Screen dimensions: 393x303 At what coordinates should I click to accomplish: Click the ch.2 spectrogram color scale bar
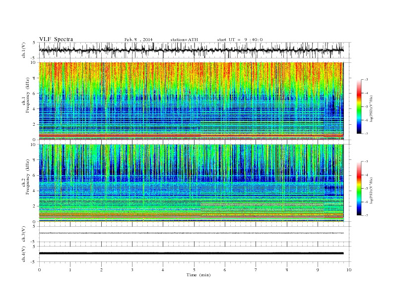pyautogui.click(x=359, y=188)
